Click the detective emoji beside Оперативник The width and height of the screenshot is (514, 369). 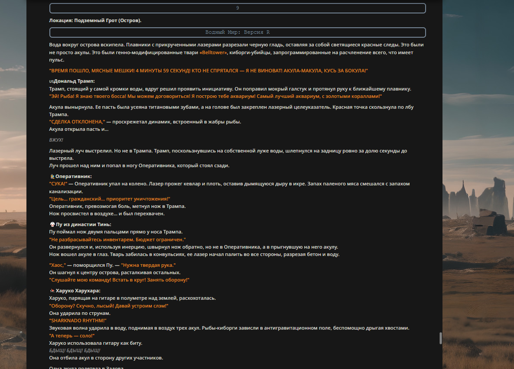pos(52,177)
